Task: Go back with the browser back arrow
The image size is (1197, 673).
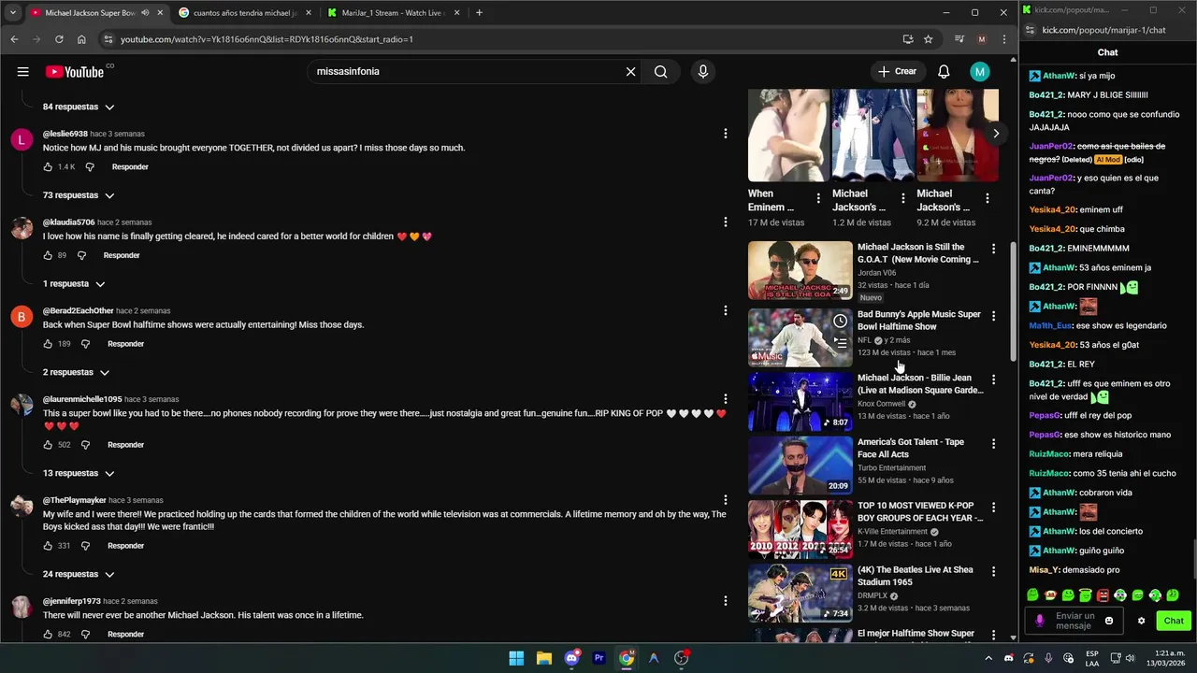Action: coord(14,39)
